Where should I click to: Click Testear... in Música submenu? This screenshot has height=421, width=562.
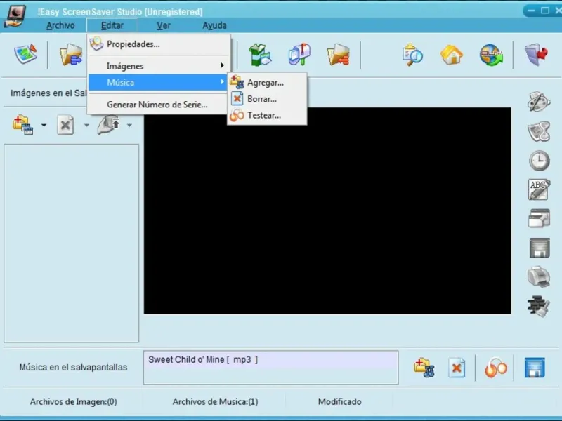[x=267, y=115]
